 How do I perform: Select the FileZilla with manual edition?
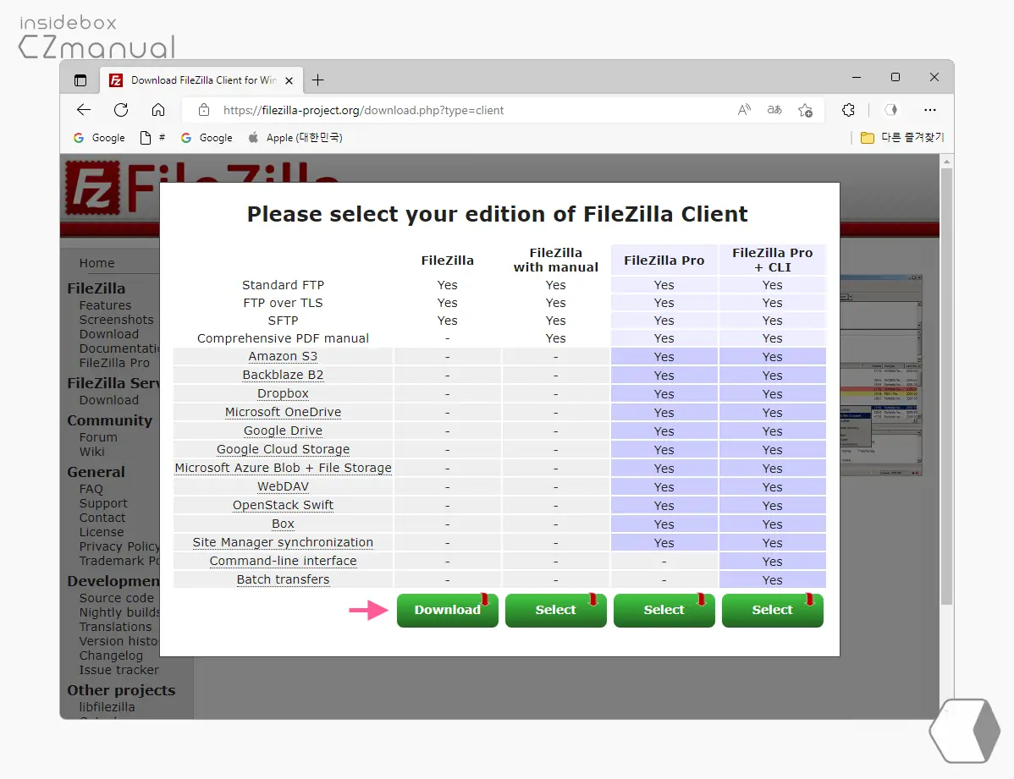point(555,610)
